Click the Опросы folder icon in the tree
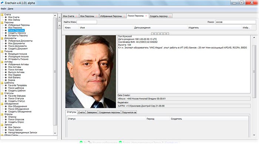This screenshot has width=259, height=144. point(2,114)
